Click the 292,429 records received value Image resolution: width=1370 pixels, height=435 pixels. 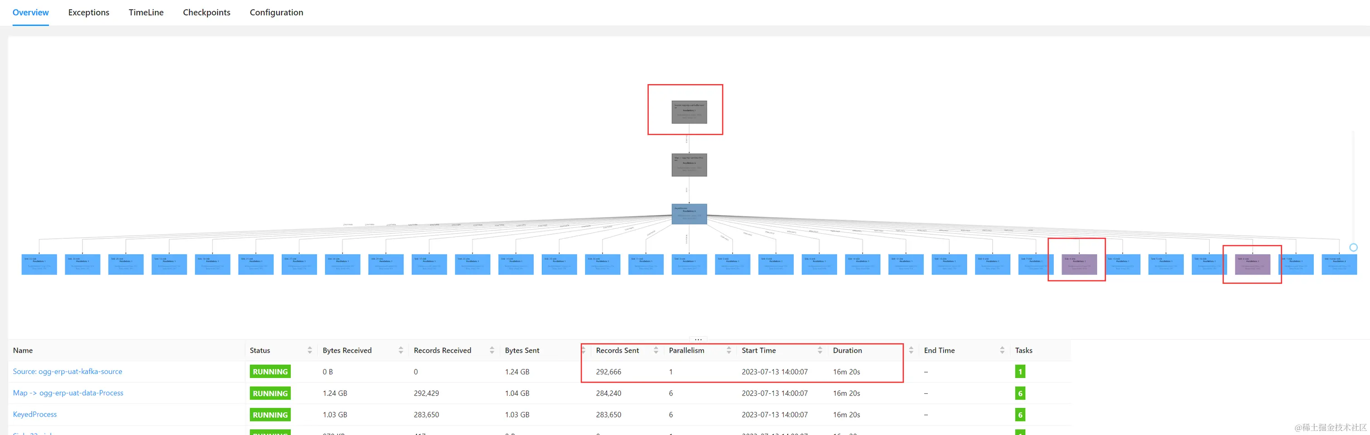(x=426, y=393)
